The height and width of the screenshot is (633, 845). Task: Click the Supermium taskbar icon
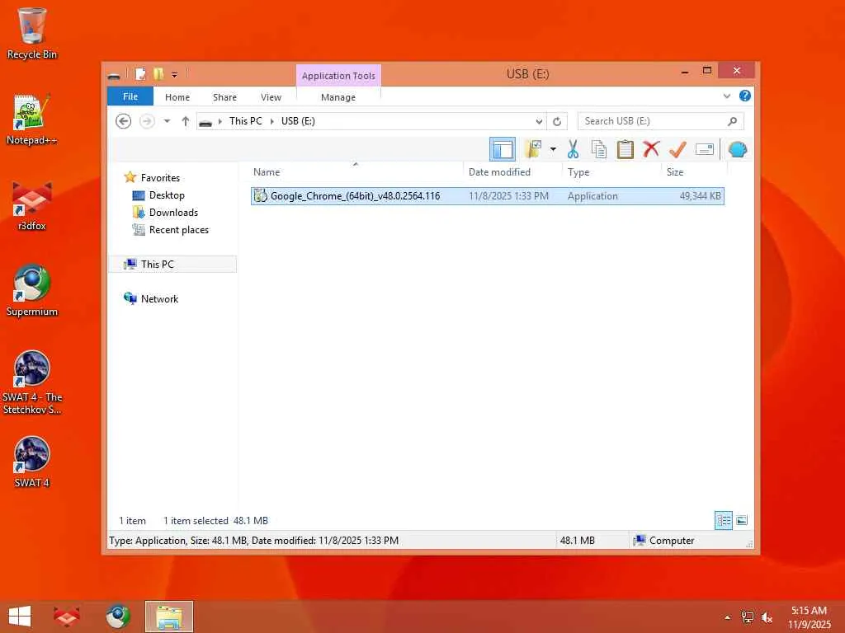(x=117, y=617)
